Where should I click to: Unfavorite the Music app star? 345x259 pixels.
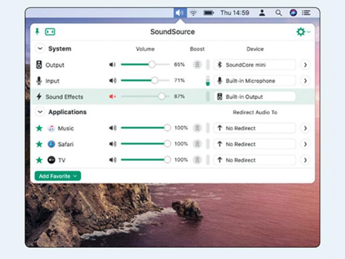[x=39, y=128]
